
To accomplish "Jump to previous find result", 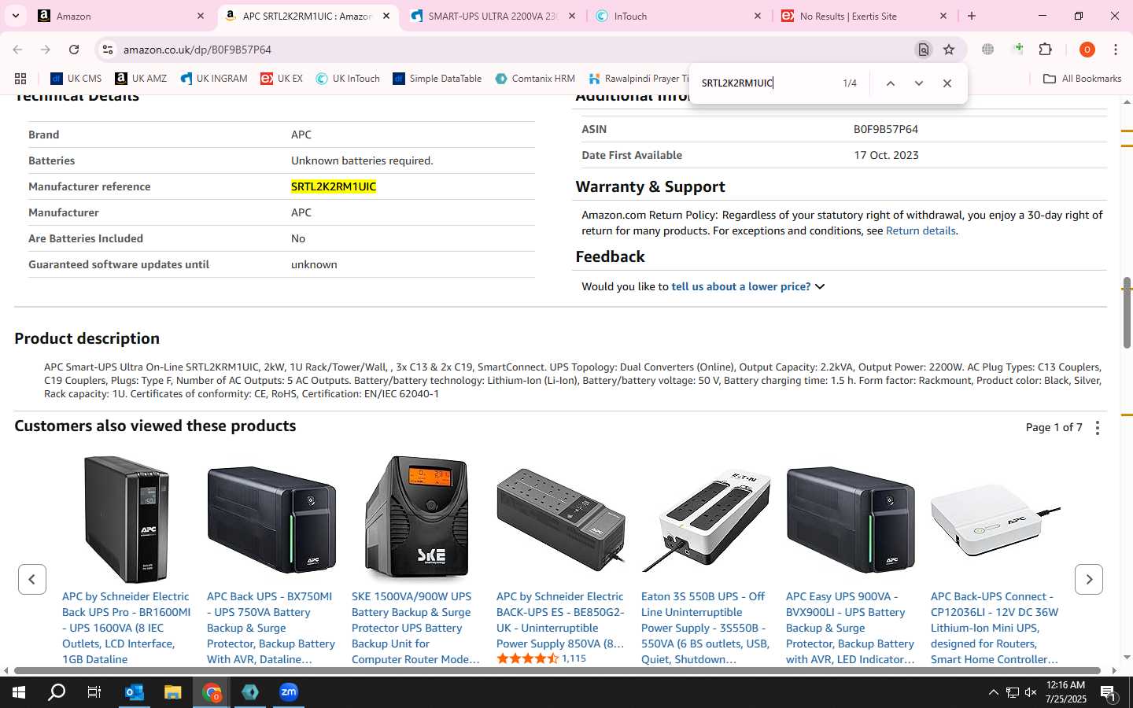I will click(x=891, y=83).
